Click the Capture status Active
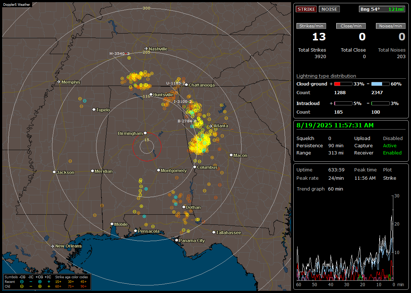411x293 pixels. [x=390, y=145]
